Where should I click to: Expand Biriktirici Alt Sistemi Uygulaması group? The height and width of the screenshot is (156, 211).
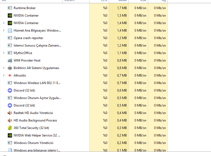click(4, 68)
